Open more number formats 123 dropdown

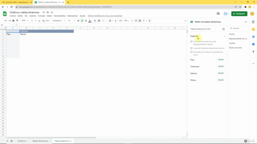(47, 21)
